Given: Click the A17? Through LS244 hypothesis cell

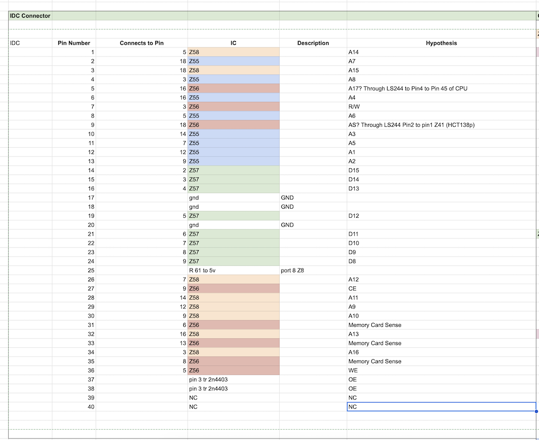Looking at the screenshot, I should (441, 88).
